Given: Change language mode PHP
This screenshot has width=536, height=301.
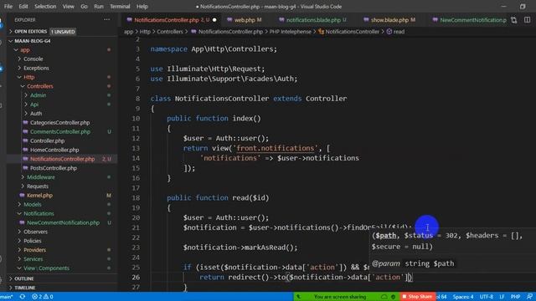Looking at the screenshot, I should (515, 297).
